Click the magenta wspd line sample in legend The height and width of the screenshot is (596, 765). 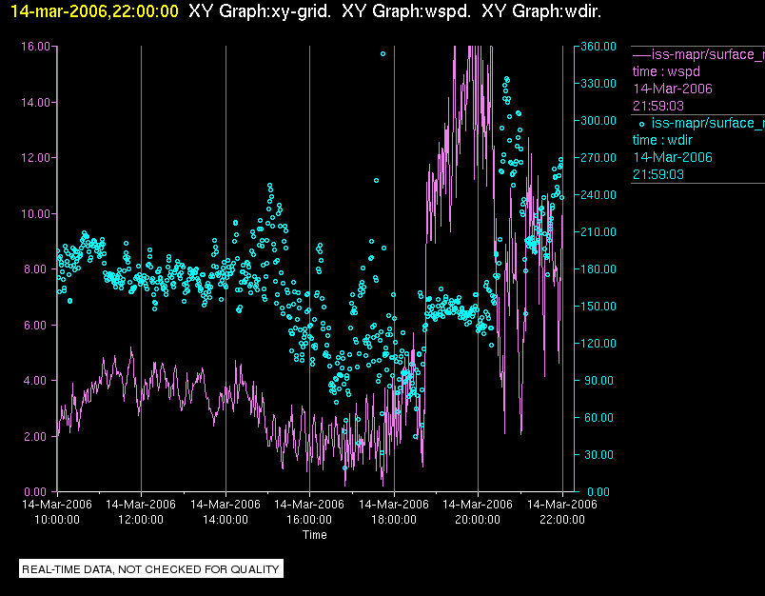(x=641, y=53)
